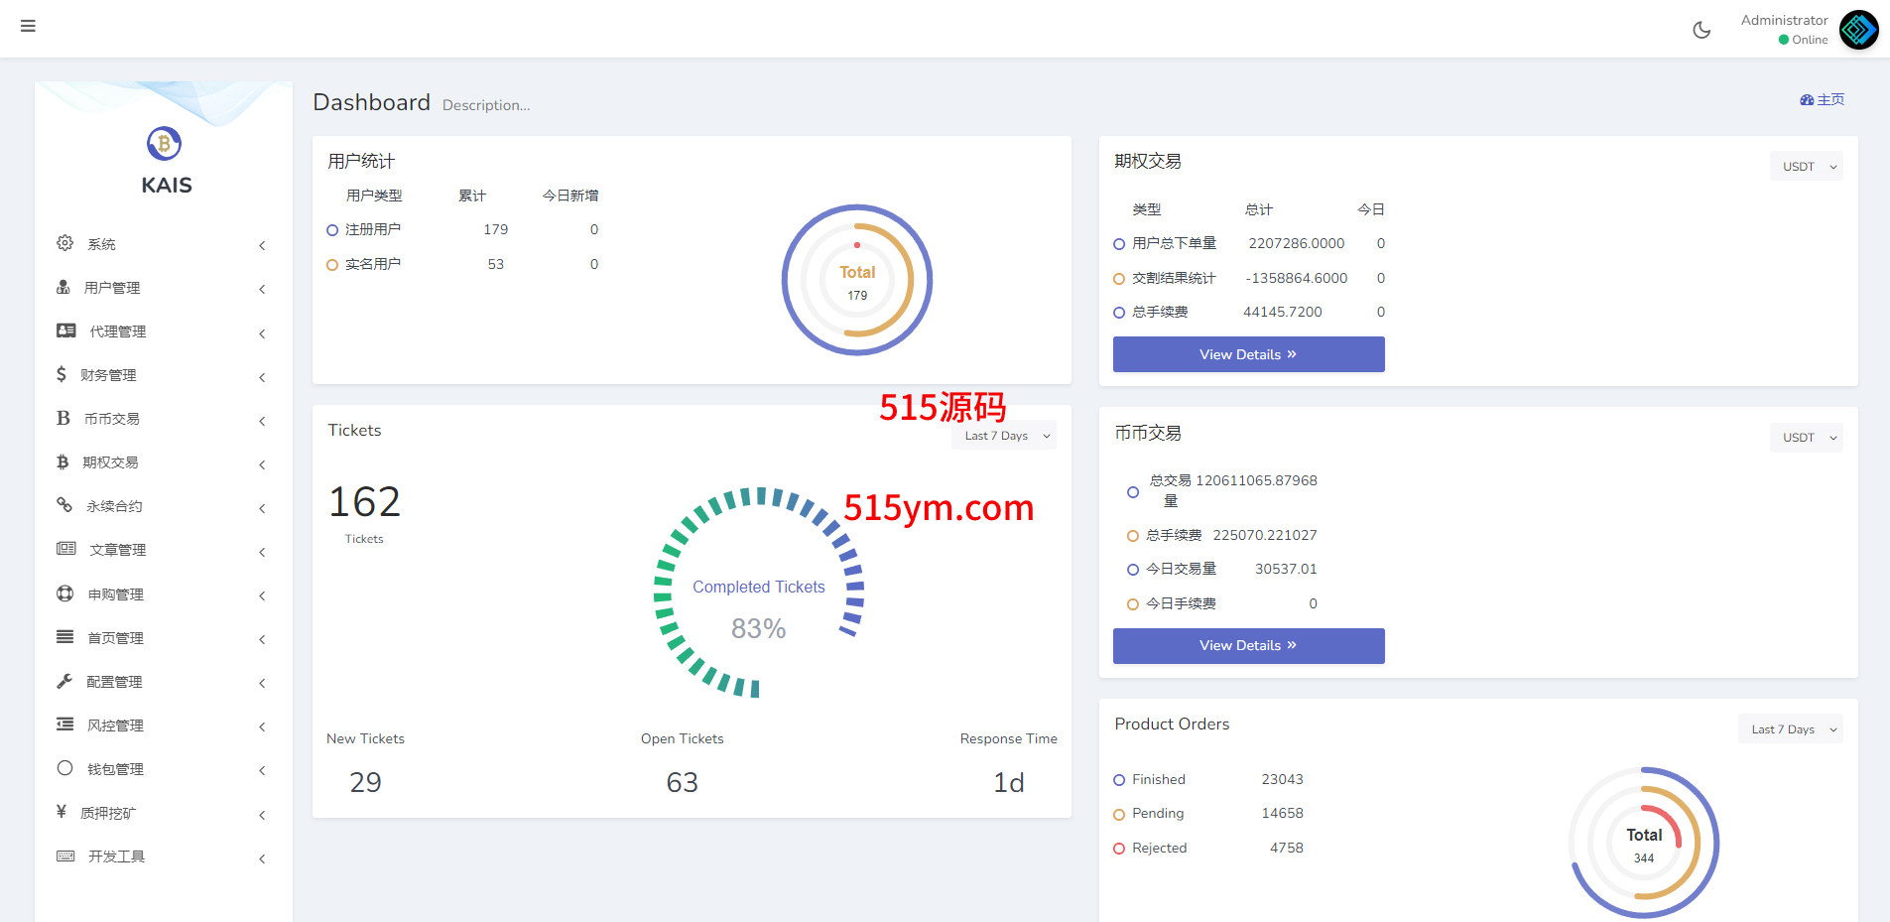Click the dollar icon beside 财务管理
The width and height of the screenshot is (1890, 922).
click(62, 374)
